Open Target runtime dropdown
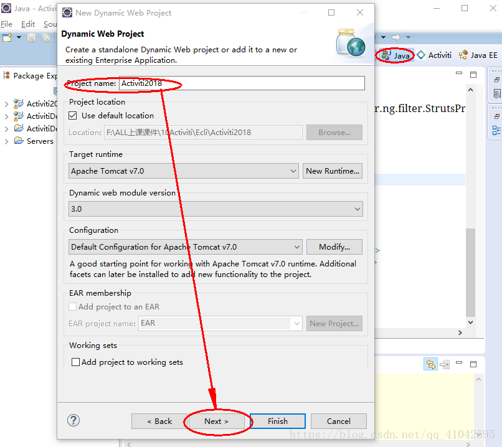The height and width of the screenshot is (447, 502). 184,171
